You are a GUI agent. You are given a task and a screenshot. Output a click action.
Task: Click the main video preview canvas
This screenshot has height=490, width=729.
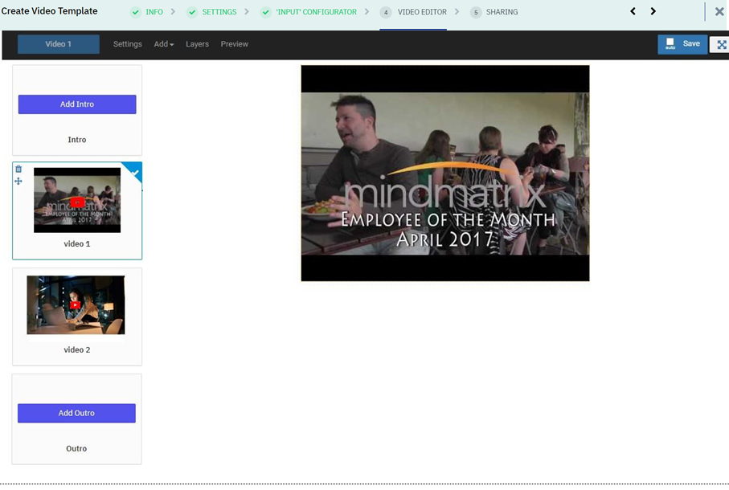pos(445,174)
